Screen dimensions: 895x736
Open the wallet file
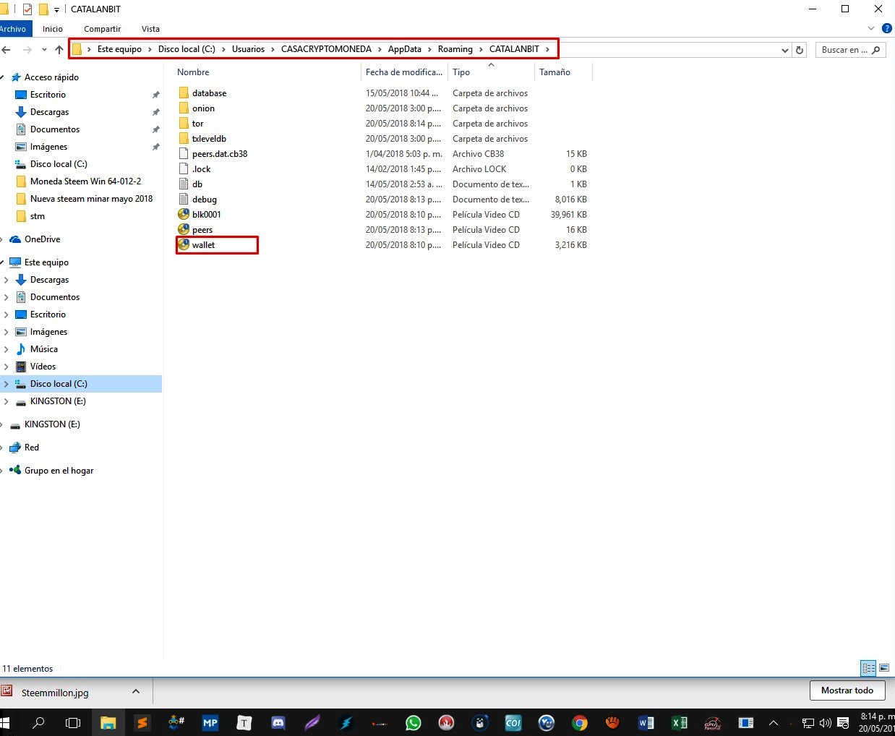[203, 245]
